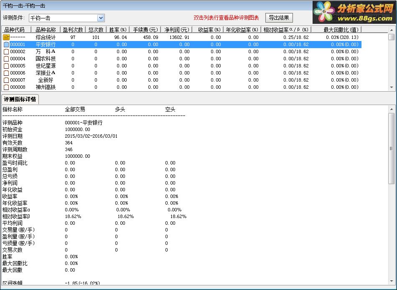The height and width of the screenshot is (290, 397).
Task: Sort by 品种代码 column header
Action: [x=16, y=30]
